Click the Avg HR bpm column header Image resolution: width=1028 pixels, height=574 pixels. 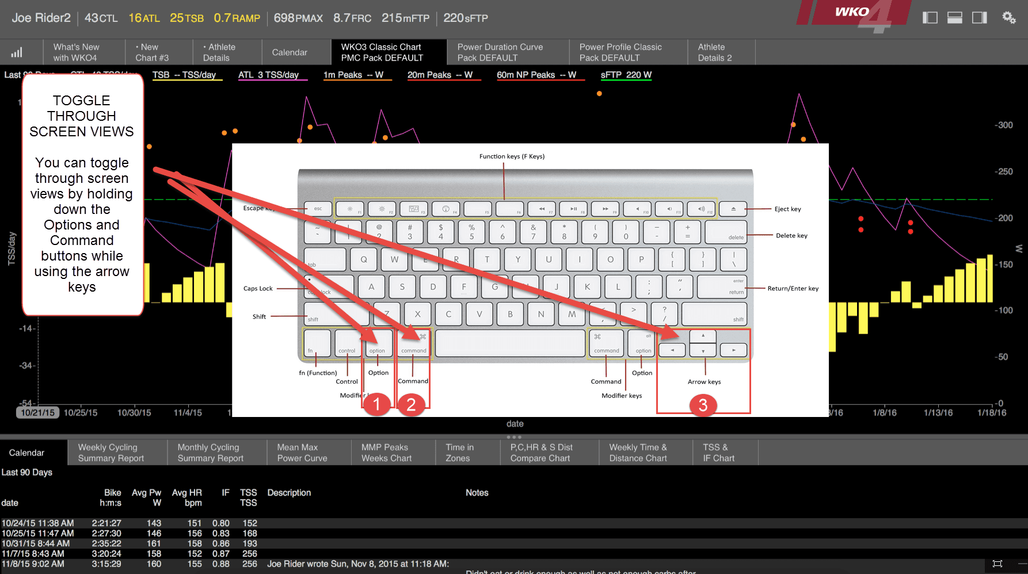tap(187, 498)
